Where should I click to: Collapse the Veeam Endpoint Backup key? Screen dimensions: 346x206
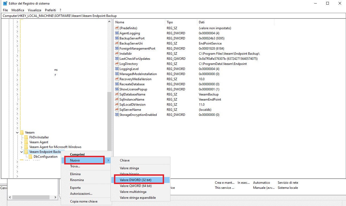pos(22,152)
